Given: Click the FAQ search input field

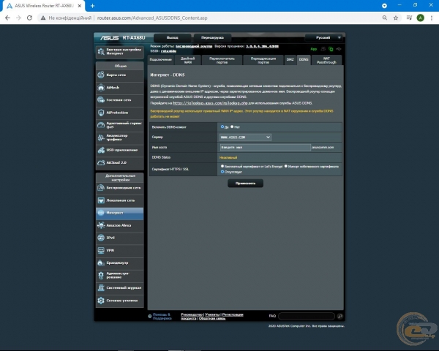Looking at the screenshot, I should coord(307,317).
